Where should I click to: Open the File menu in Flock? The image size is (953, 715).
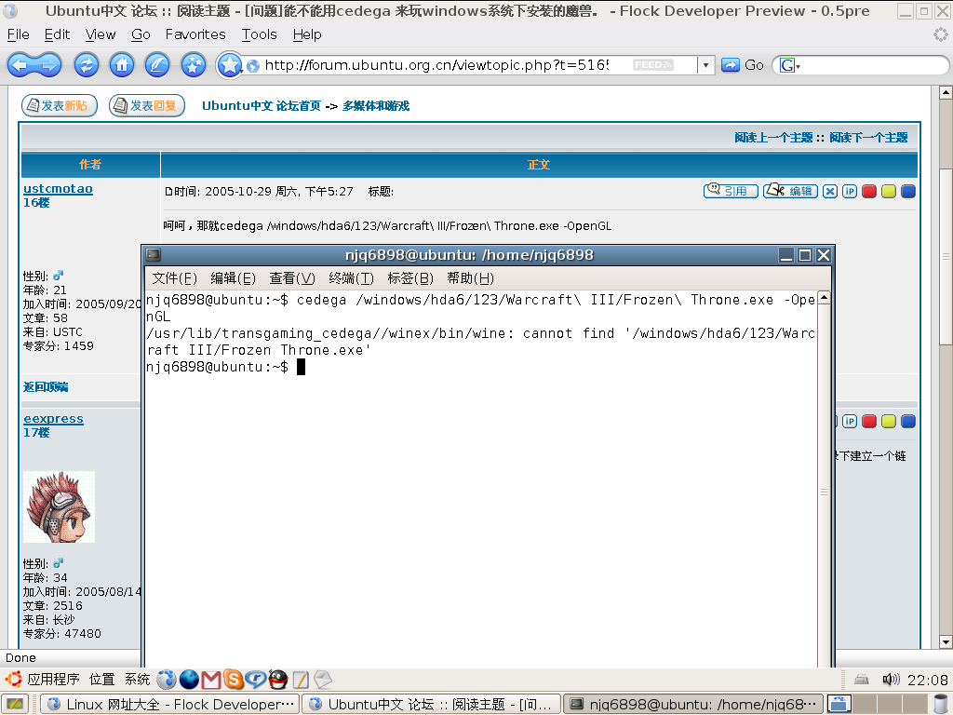point(19,34)
